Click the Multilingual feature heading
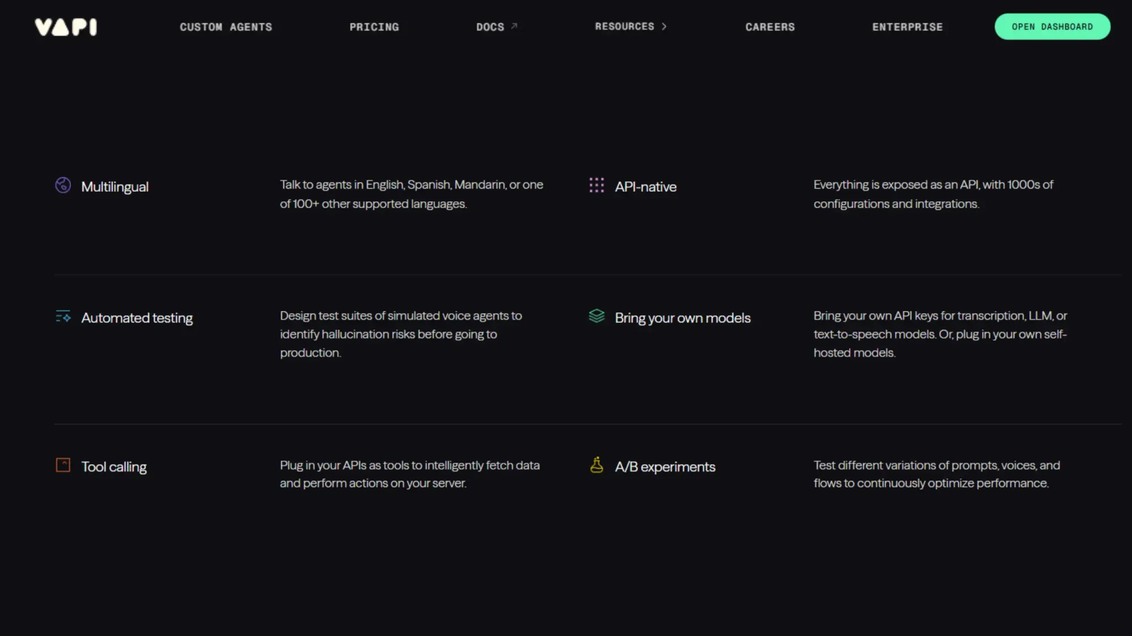The image size is (1132, 636). click(x=115, y=187)
